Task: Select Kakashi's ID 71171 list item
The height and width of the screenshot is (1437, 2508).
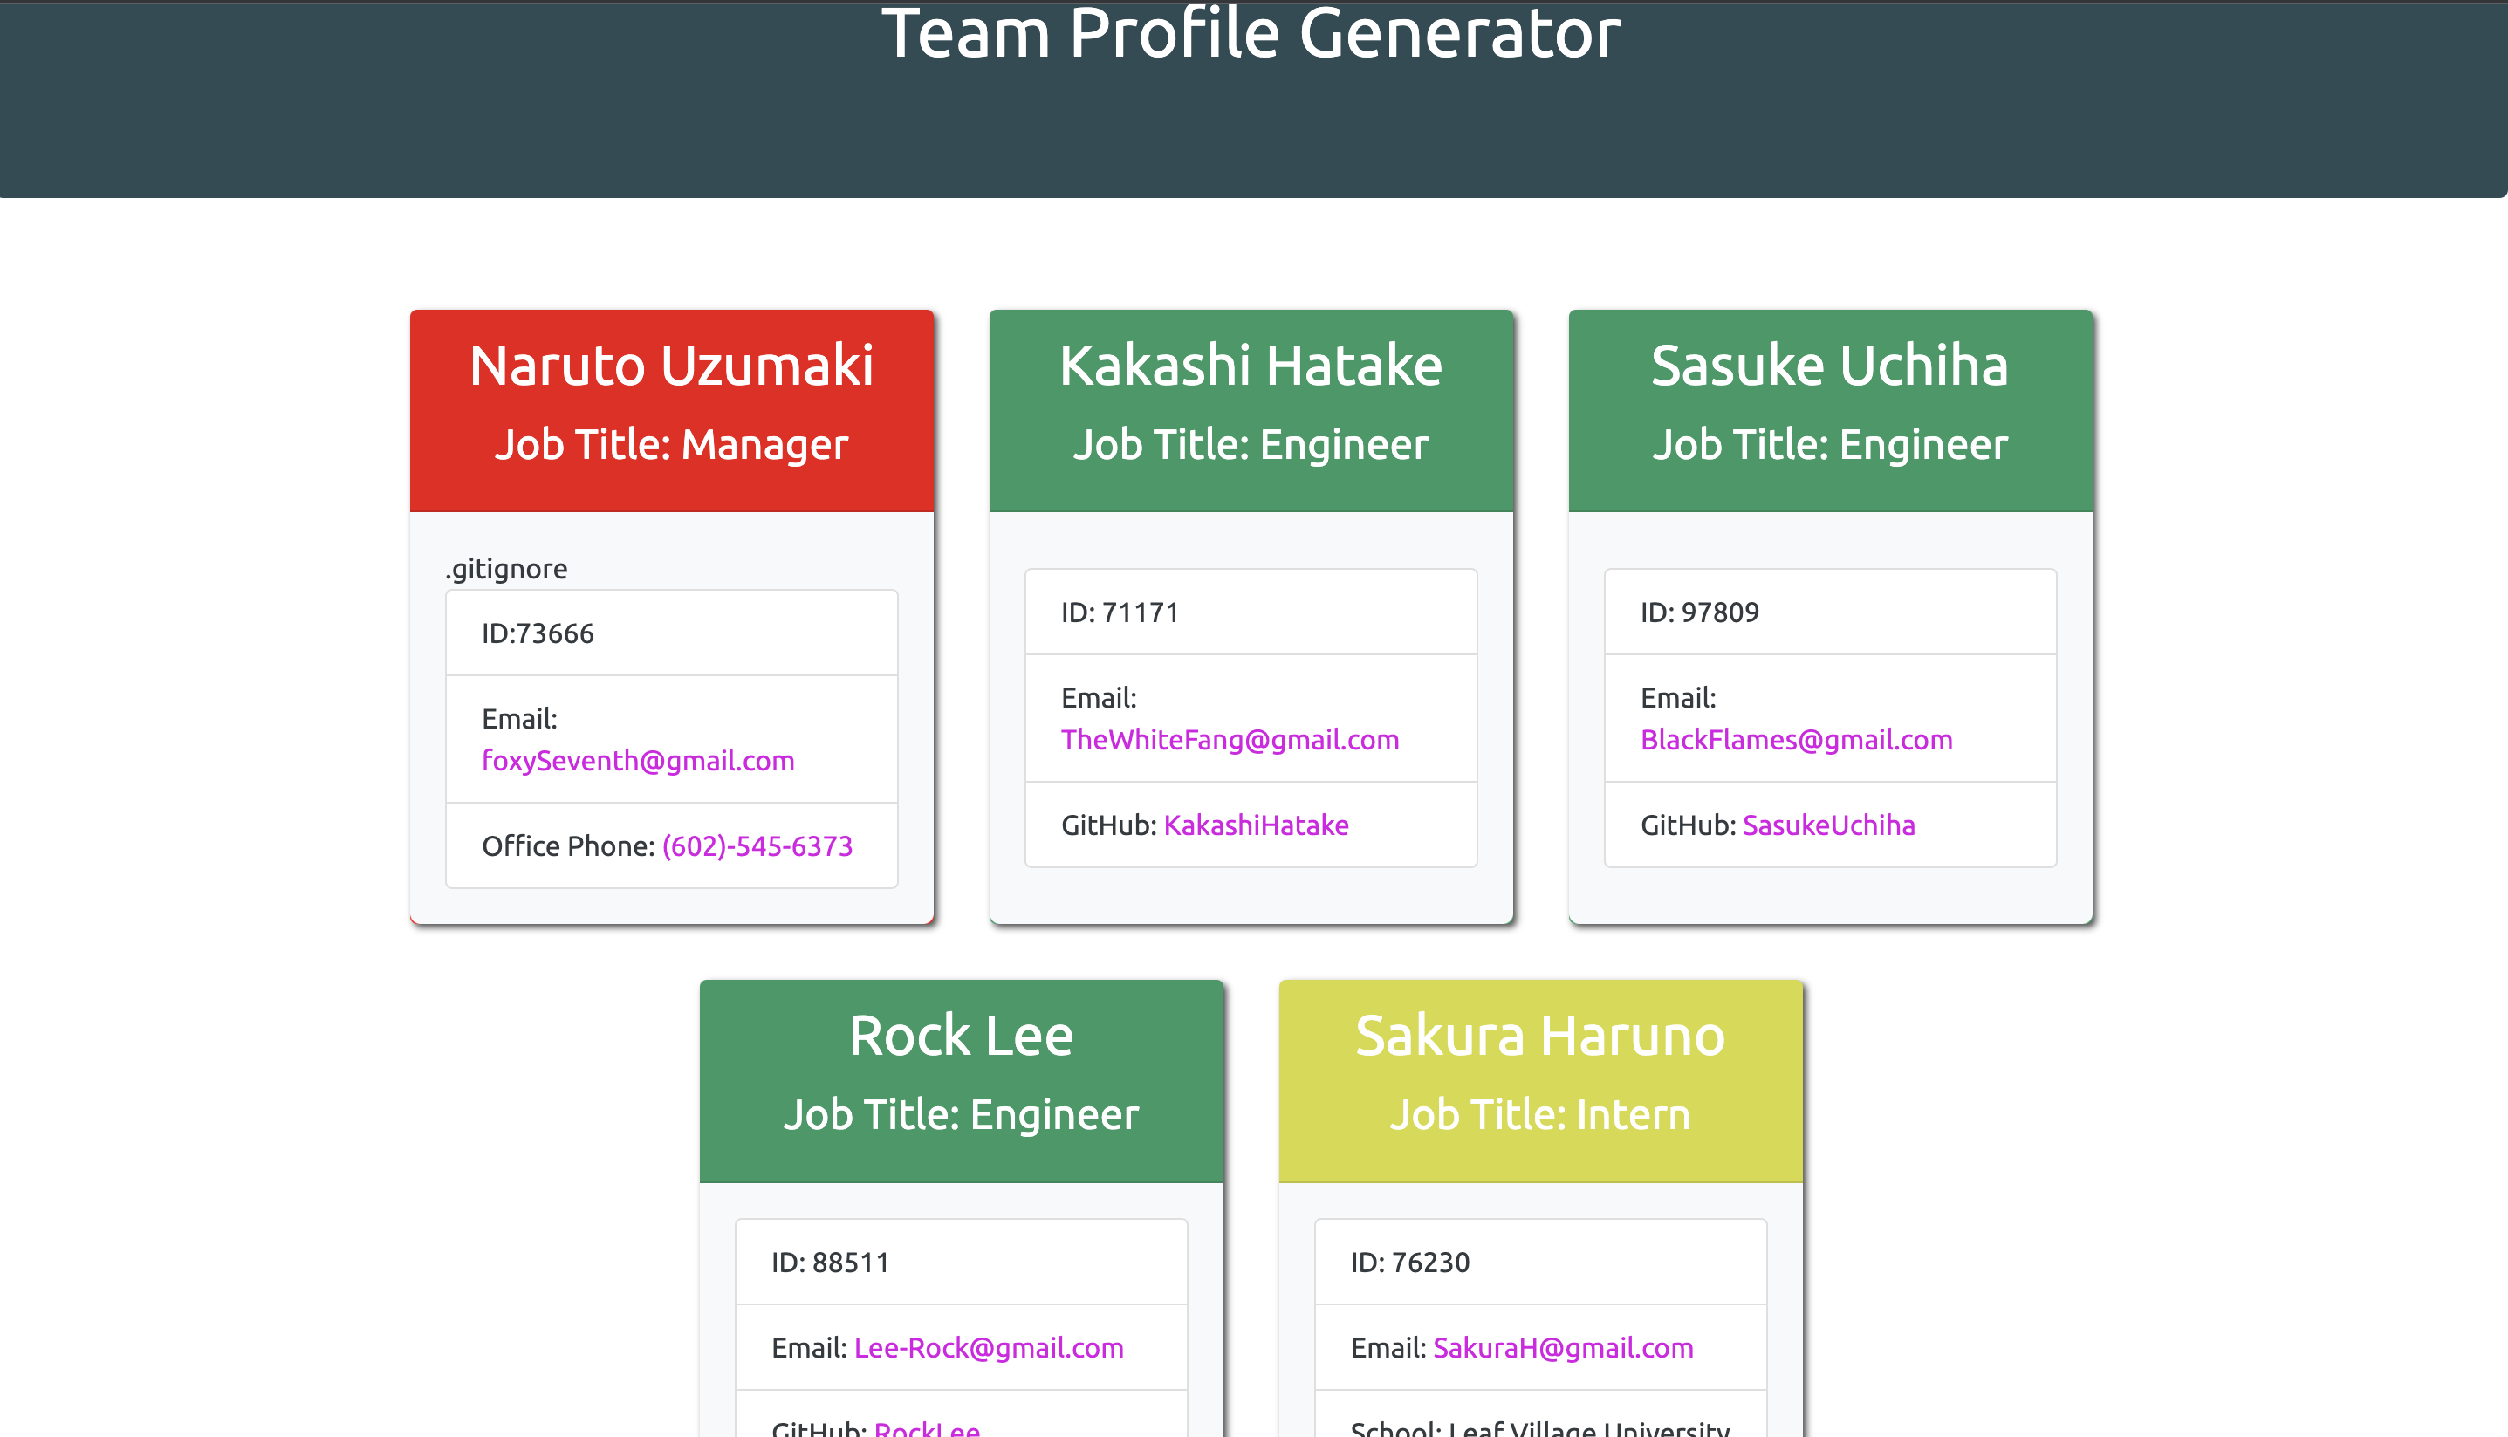Action: [1250, 611]
